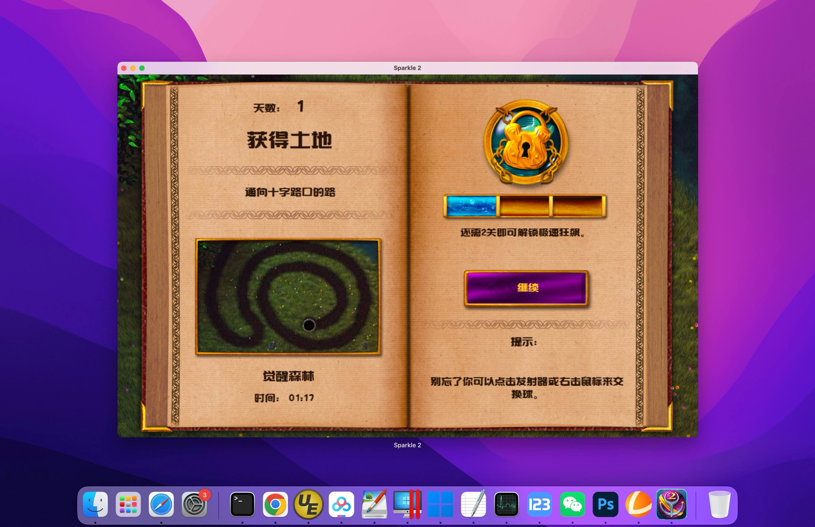This screenshot has height=527, width=815.
Task: Click the spiral forest level map thumbnail
Action: coord(288,296)
